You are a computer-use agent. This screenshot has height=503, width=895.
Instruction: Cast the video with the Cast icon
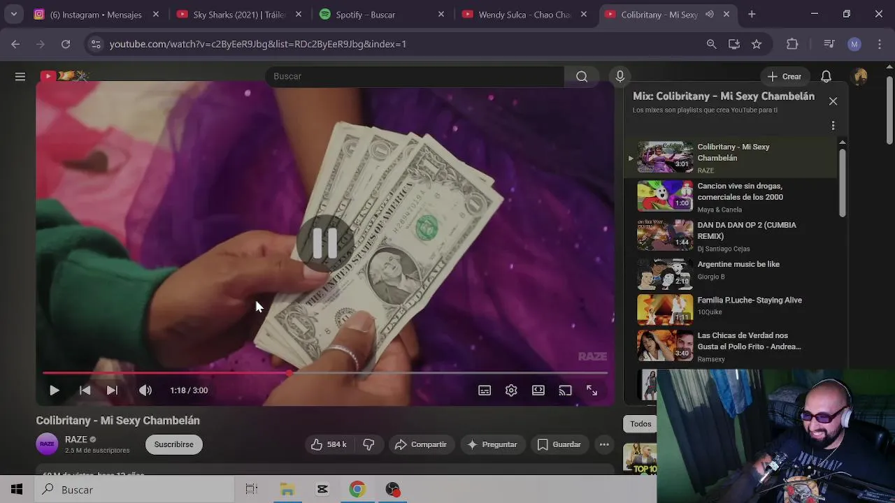565,391
